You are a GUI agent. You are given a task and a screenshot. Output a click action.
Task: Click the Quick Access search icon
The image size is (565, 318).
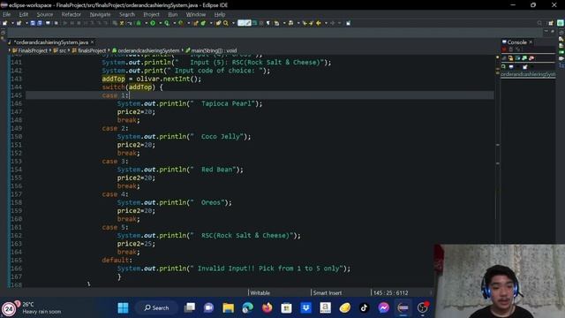point(539,23)
